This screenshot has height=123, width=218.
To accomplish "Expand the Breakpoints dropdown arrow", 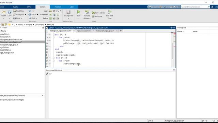I will [68, 18].
